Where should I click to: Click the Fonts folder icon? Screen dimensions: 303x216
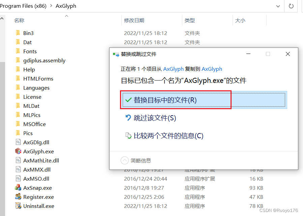point(18,51)
